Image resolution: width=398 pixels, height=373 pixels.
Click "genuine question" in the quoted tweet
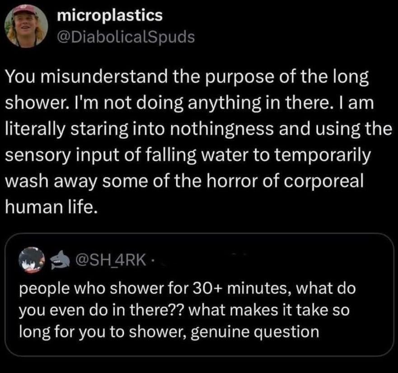(x=254, y=331)
